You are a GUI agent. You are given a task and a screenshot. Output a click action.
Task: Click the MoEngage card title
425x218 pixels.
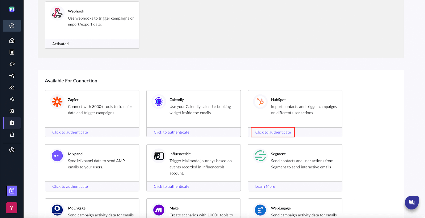click(77, 208)
